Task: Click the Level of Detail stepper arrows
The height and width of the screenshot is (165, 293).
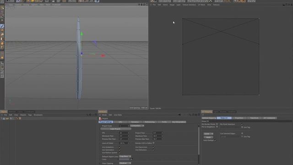Action: click(x=128, y=143)
